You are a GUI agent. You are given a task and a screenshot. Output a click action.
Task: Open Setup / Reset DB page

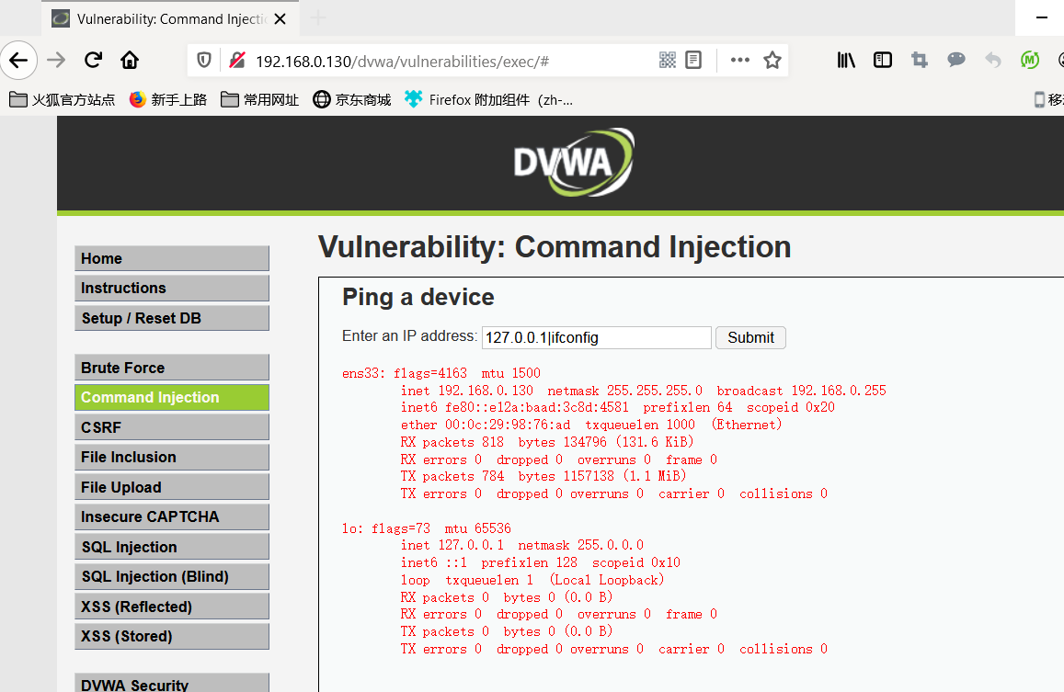click(x=172, y=318)
